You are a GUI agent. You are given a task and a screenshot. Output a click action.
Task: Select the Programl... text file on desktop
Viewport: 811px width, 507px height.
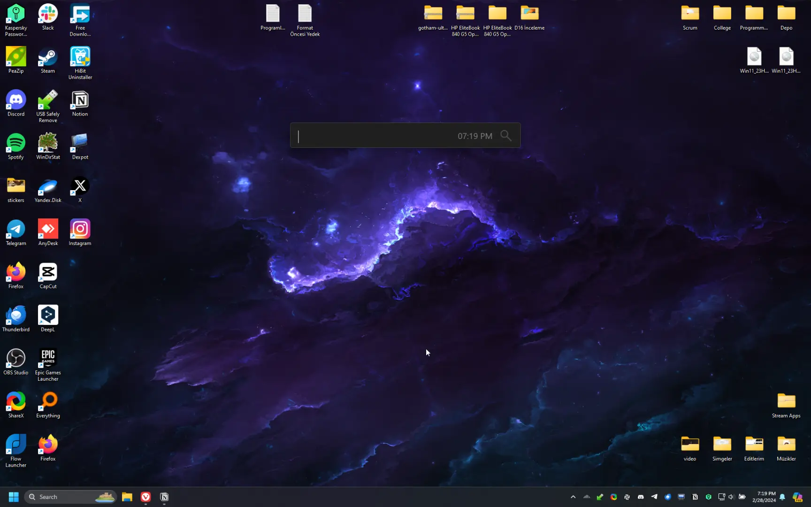273,17
